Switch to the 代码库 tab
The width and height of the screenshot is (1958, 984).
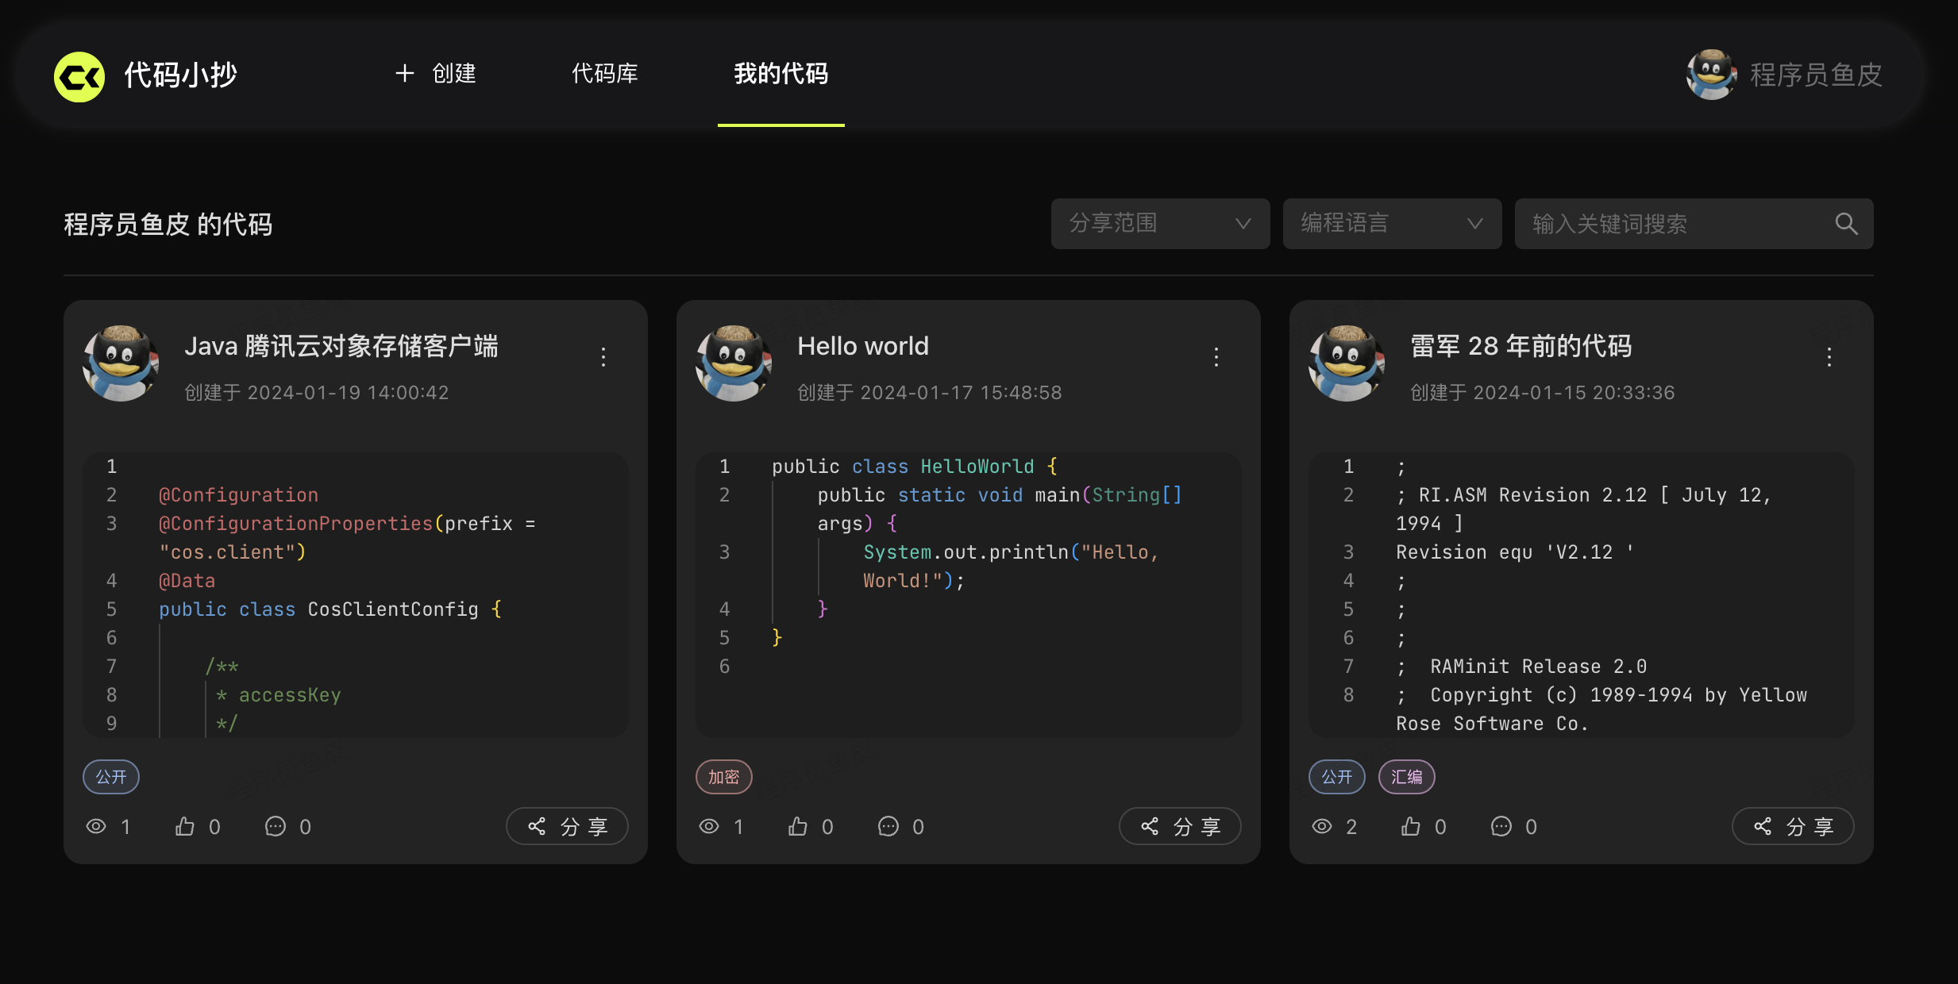[604, 74]
